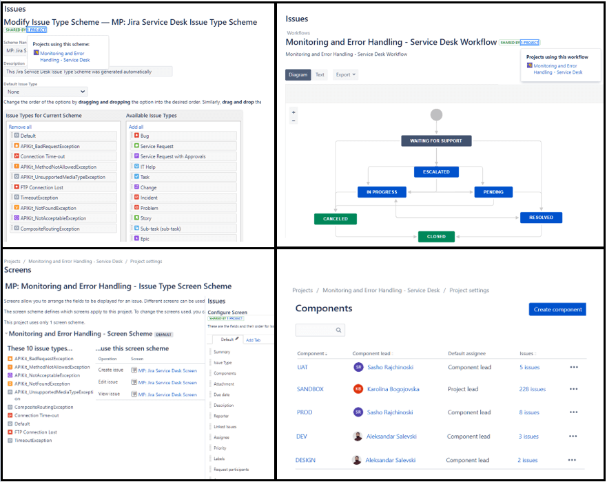
Task: Click the Epic issue type icon
Action: (136, 238)
